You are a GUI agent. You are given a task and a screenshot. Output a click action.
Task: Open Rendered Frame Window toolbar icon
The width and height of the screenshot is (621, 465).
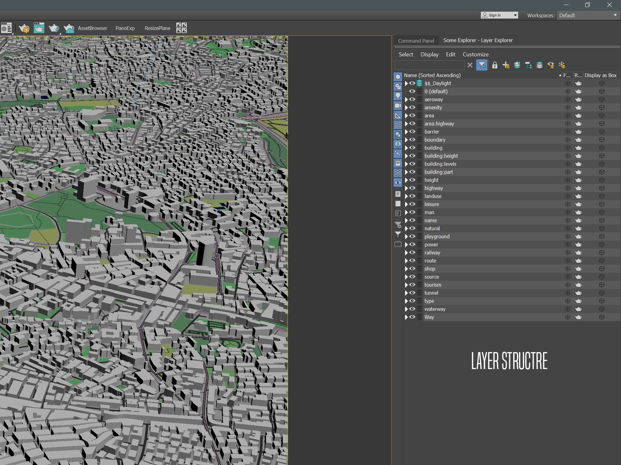click(39, 28)
